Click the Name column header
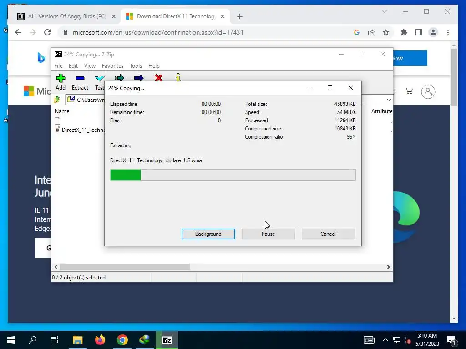Screen dimensions: 466x349 coord(62,111)
